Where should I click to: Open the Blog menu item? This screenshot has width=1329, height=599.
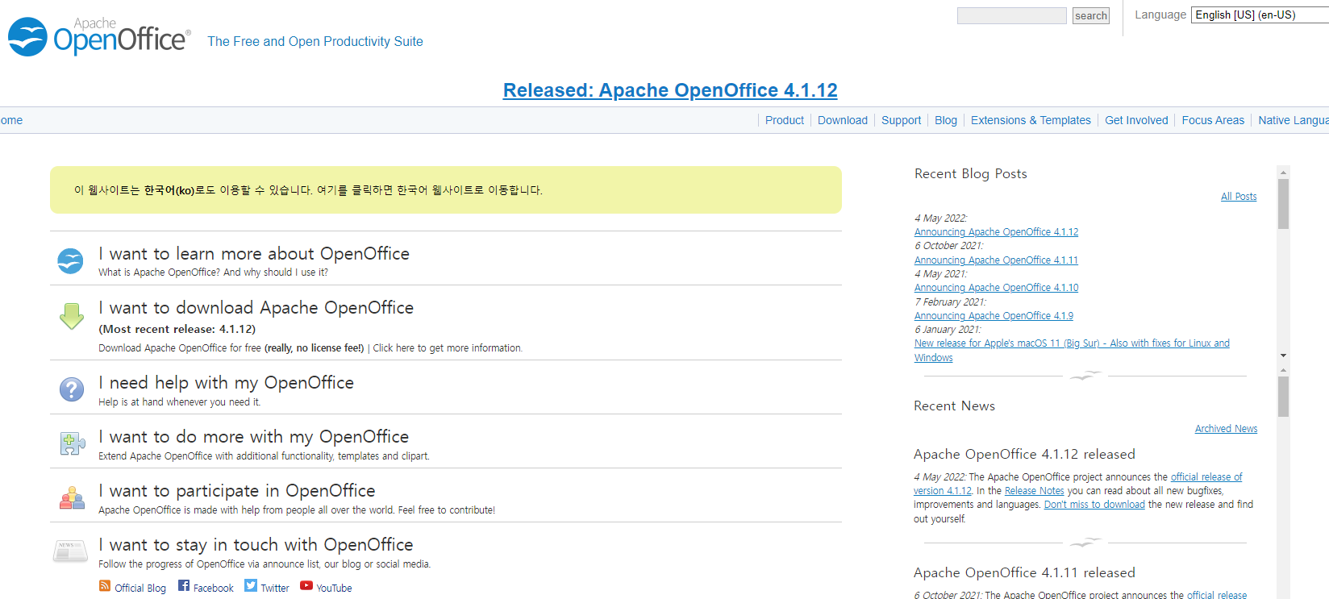946,120
